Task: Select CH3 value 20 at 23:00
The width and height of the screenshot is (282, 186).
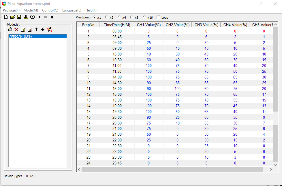Action: 206,152
